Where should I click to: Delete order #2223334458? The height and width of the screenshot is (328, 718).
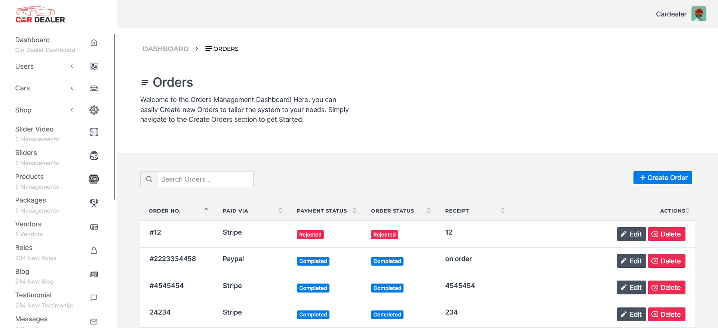(x=666, y=261)
